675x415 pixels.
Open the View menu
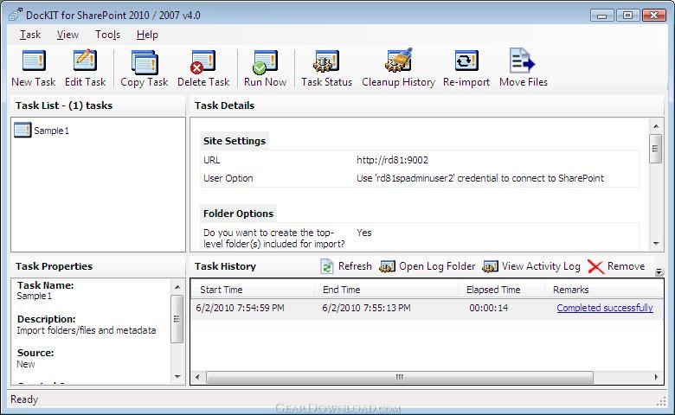click(x=67, y=35)
